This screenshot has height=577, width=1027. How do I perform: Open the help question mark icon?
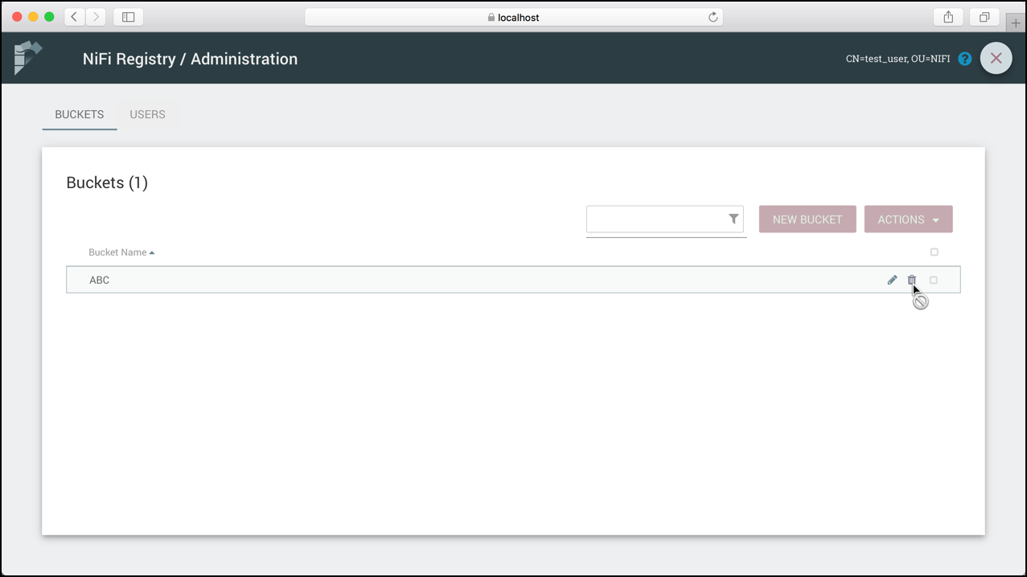point(964,58)
